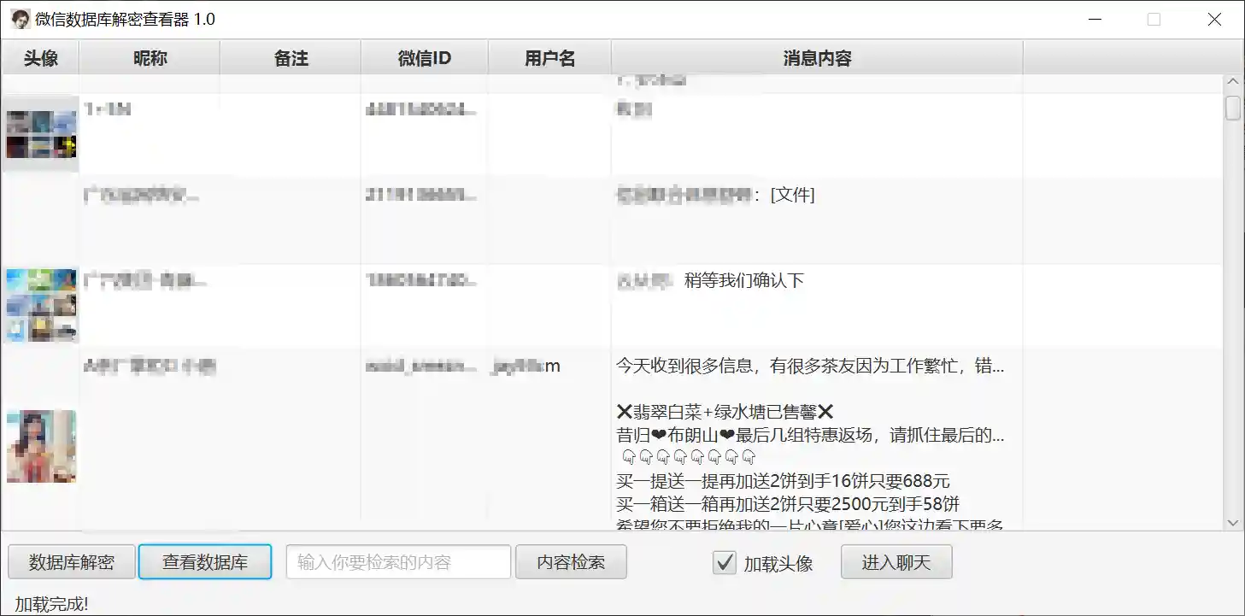Click the line 买一箱送一箱再加送2饼只要2500元到手58饼
Screen dimensions: 1245x616
[788, 503]
